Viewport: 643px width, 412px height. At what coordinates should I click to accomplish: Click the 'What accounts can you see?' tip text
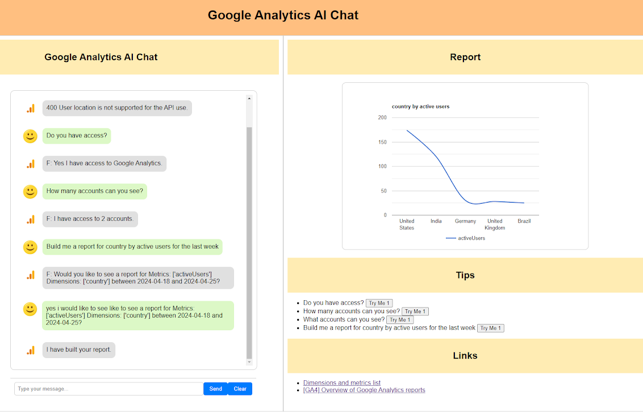(x=344, y=319)
